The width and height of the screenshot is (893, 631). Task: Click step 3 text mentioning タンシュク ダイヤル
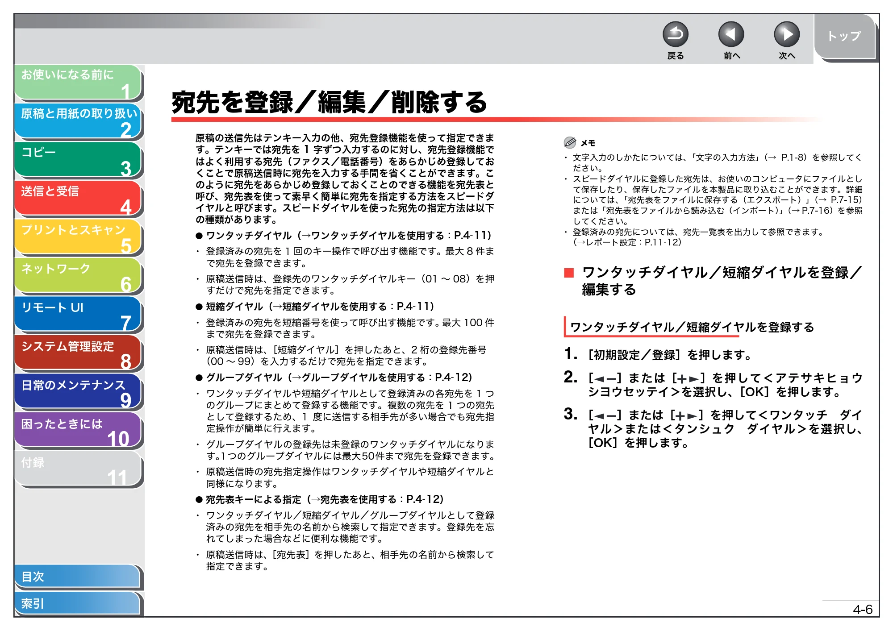(725, 429)
